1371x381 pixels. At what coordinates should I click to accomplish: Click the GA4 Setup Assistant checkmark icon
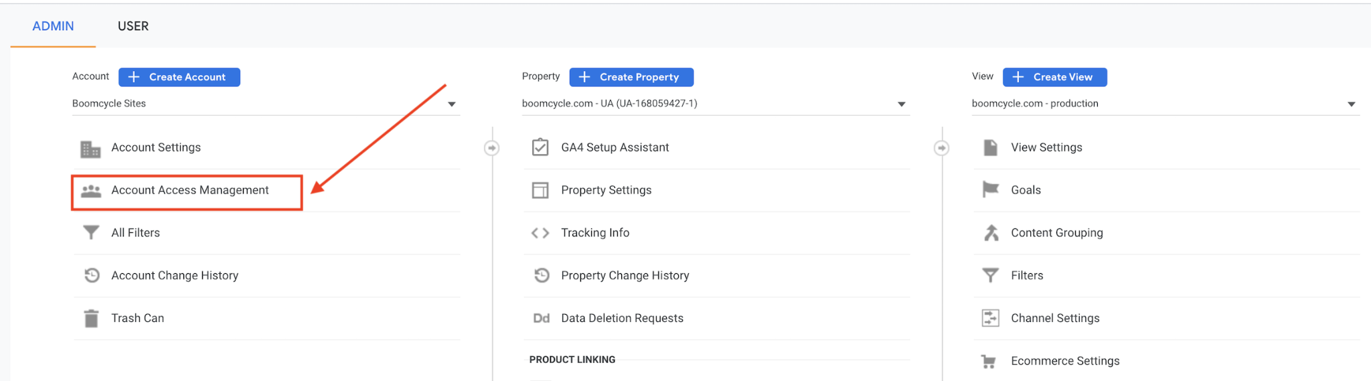click(x=540, y=147)
